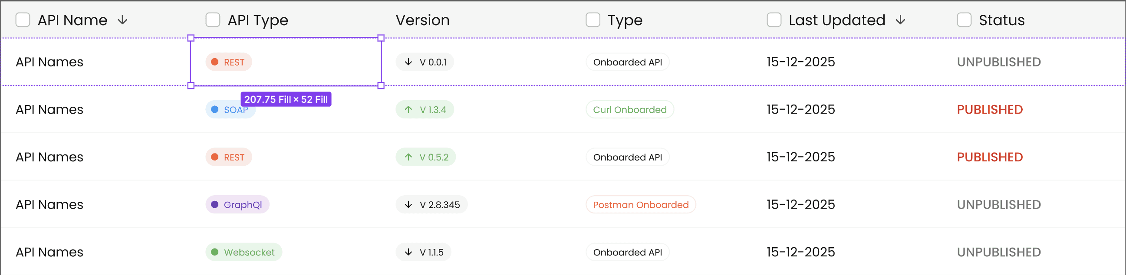Click the up arrow in V 0.5.2 badge

[x=408, y=157]
